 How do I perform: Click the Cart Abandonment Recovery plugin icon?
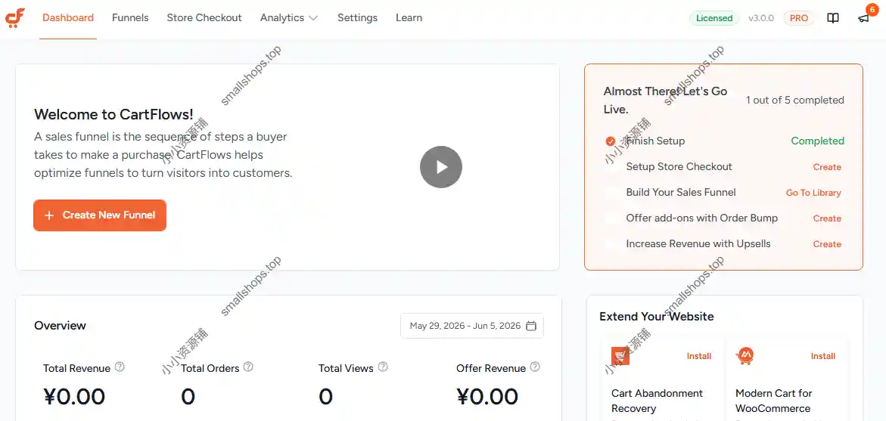[x=620, y=356]
